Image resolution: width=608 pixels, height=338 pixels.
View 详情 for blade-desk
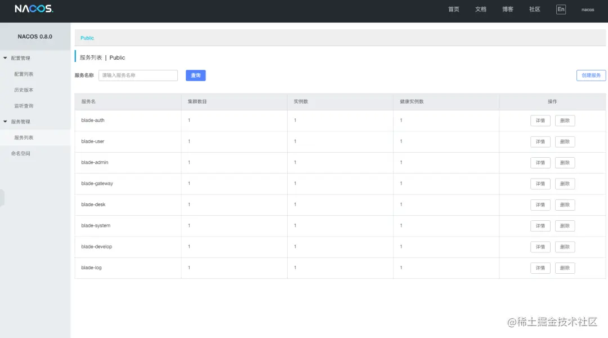pyautogui.click(x=540, y=204)
